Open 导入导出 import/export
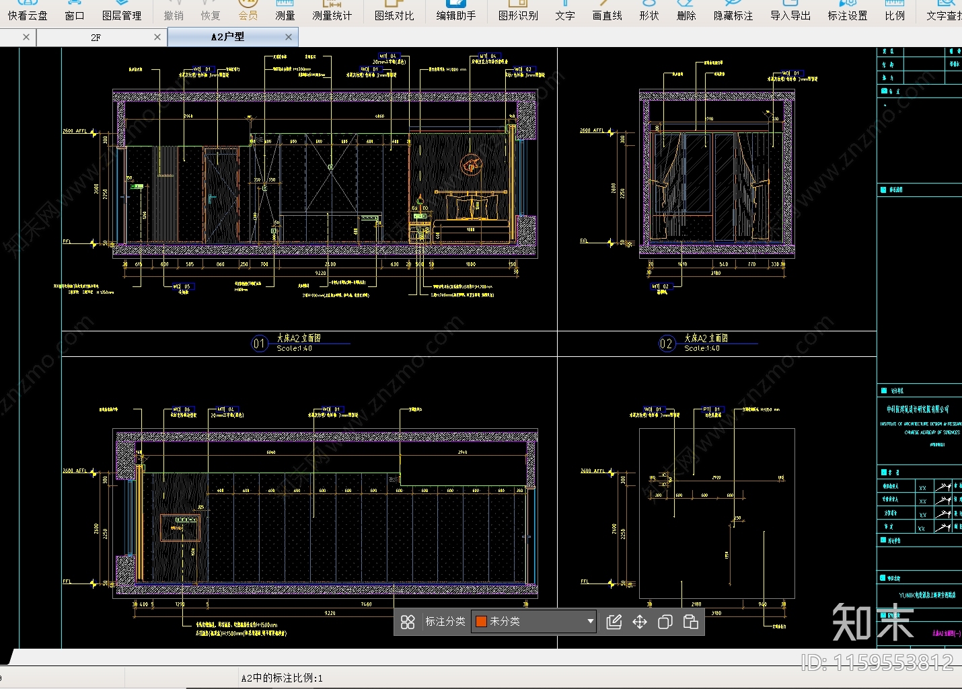This screenshot has height=689, width=962. click(x=790, y=11)
